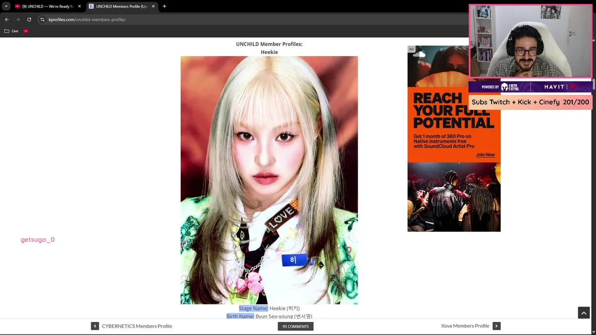Image resolution: width=596 pixels, height=335 pixels.
Task: Click the Heekie profile photo
Action: (x=269, y=180)
